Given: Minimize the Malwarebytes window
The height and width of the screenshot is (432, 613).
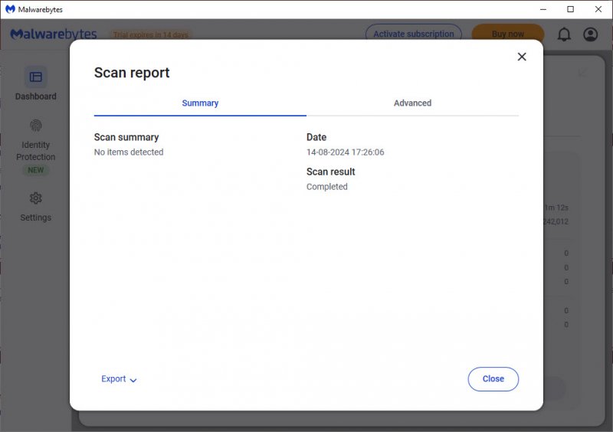Looking at the screenshot, I should [543, 9].
